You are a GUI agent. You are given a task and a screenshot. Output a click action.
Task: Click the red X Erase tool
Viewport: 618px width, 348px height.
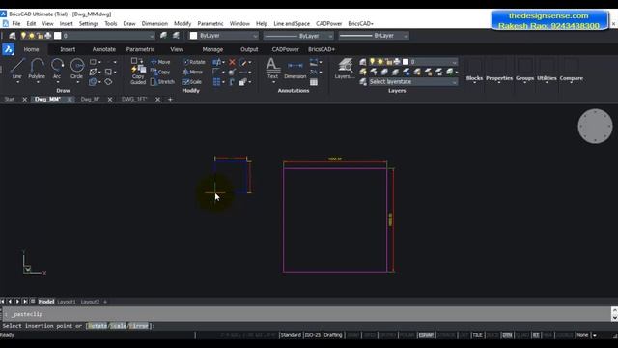pos(232,62)
